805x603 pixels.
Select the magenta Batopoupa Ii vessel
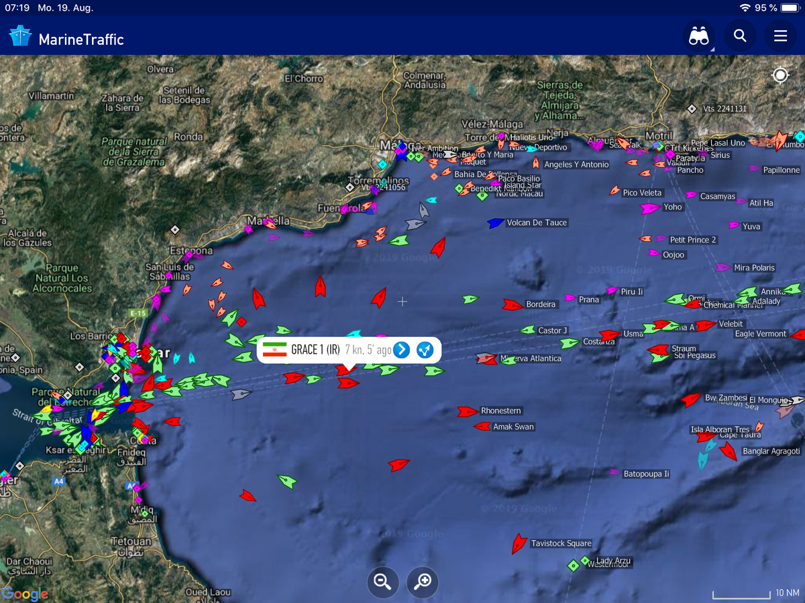614,472
